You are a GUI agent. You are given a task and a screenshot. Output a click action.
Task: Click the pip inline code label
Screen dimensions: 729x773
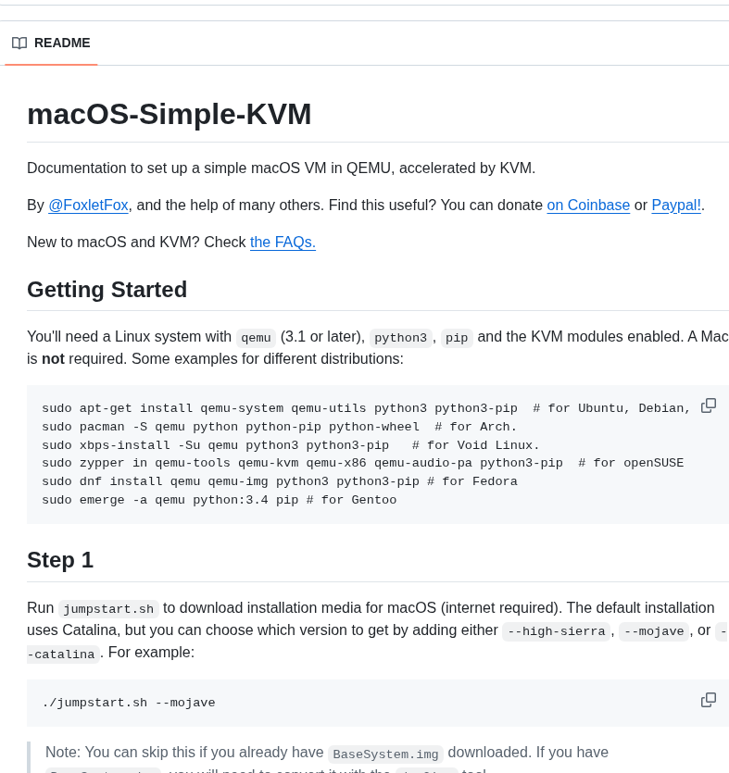click(456, 337)
